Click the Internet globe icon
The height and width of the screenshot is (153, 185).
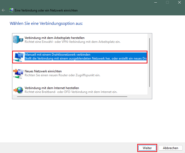pyautogui.click(x=18, y=90)
